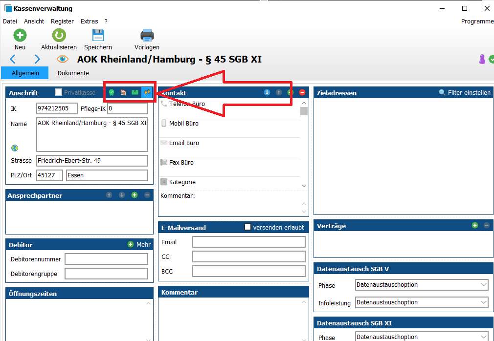Add a Vertrag with green plus

point(475,225)
